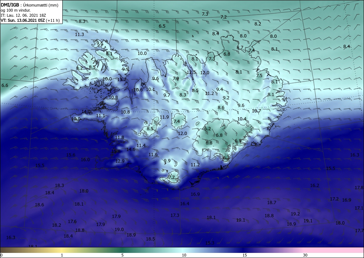Click the color scale label '0'

tap(1, 255)
